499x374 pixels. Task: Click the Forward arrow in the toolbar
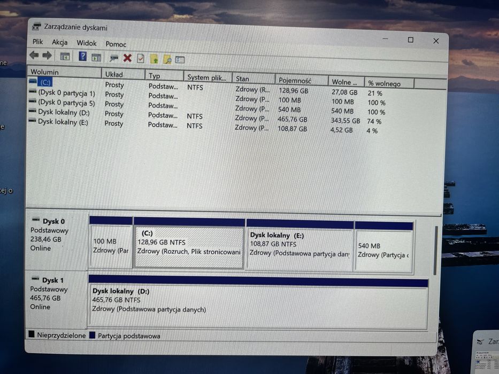click(x=47, y=56)
